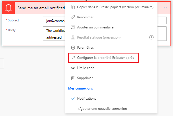
Task: Click the gear icon beside Paramètres
Action: pyautogui.click(x=73, y=48)
